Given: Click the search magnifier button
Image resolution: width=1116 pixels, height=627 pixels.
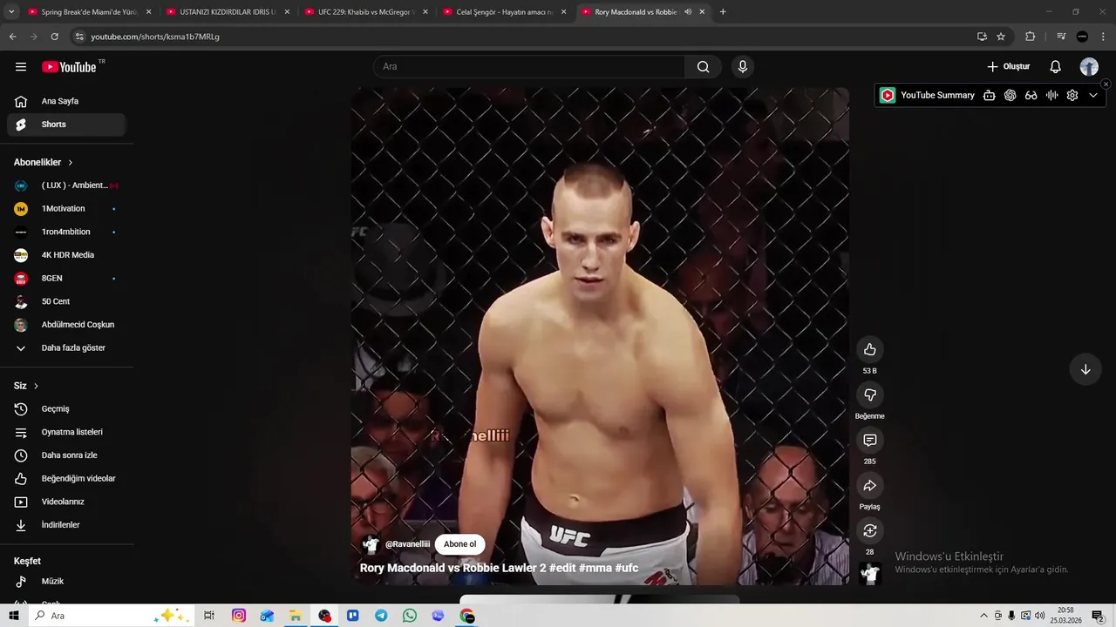Looking at the screenshot, I should tap(704, 67).
